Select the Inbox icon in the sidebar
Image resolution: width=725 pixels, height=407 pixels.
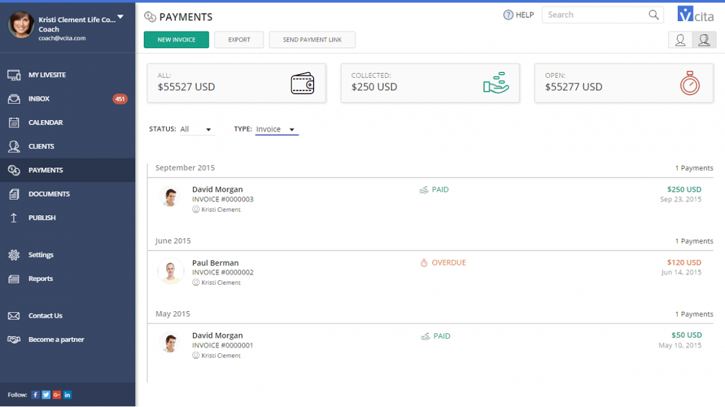(x=14, y=98)
